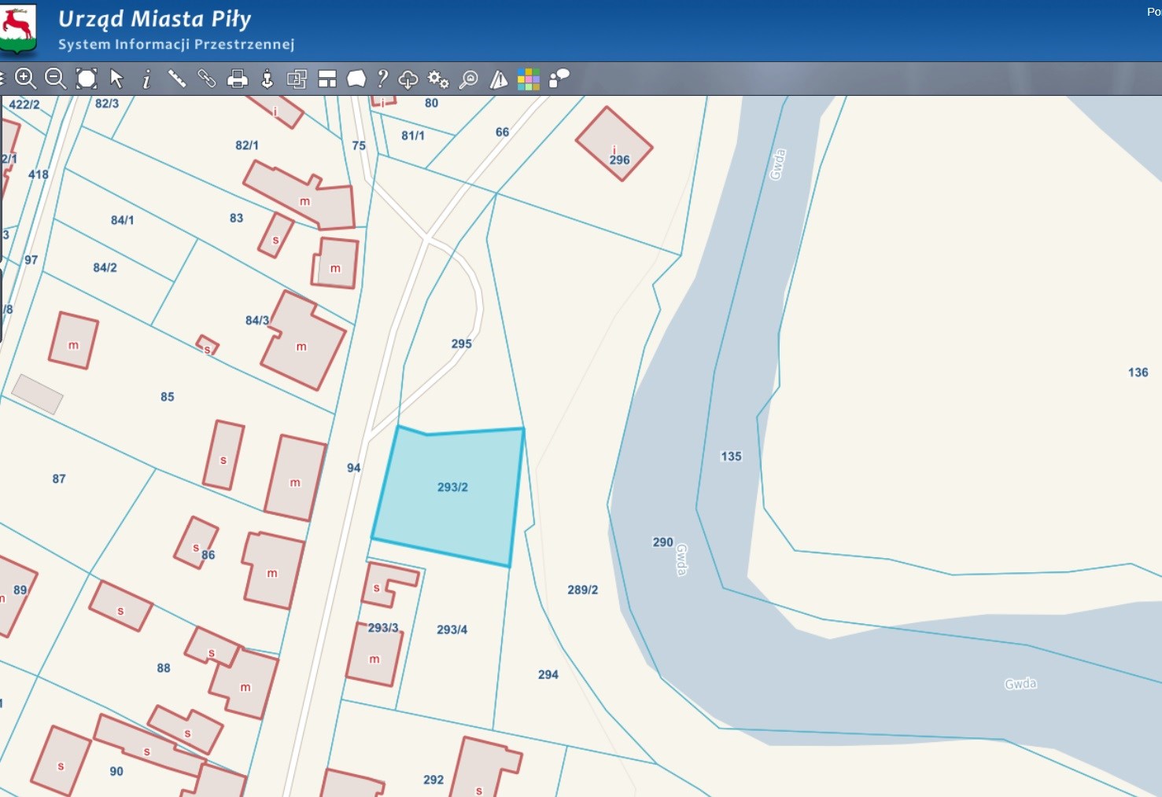Click building 296 on the map

[614, 144]
